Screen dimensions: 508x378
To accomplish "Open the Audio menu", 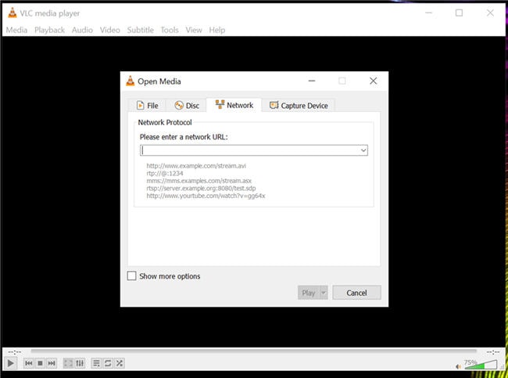I will (x=82, y=30).
